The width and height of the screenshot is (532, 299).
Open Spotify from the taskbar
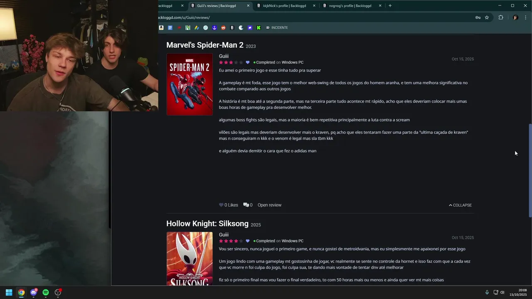46,292
